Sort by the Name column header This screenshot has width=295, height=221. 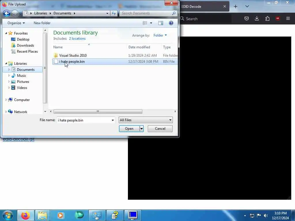pyautogui.click(x=90, y=47)
